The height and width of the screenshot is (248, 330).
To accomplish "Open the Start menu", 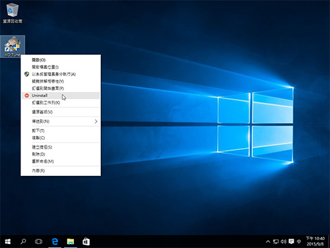I will click(8, 241).
